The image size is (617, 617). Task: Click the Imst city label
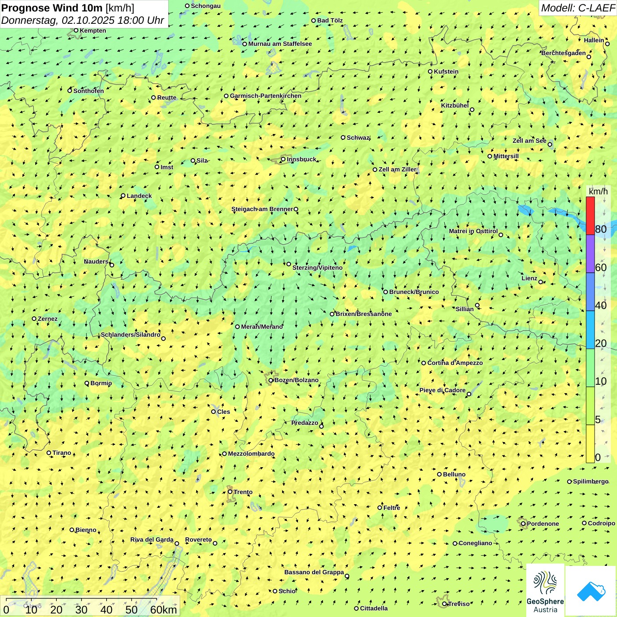[x=167, y=167]
